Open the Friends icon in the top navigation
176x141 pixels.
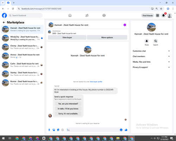point(87,16)
